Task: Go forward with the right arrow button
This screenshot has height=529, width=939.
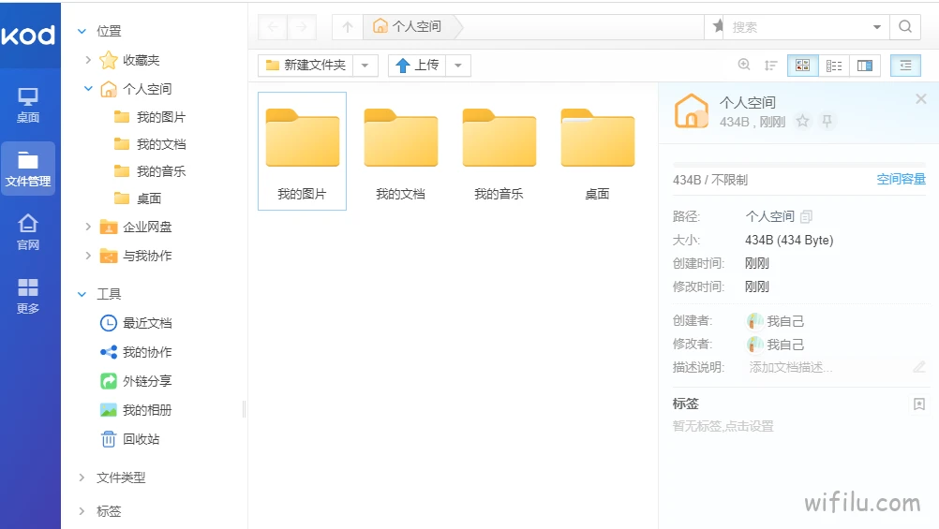Action: coord(301,27)
